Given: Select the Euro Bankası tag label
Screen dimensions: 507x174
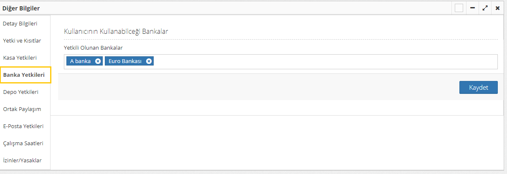Looking at the screenshot, I should [x=125, y=61].
